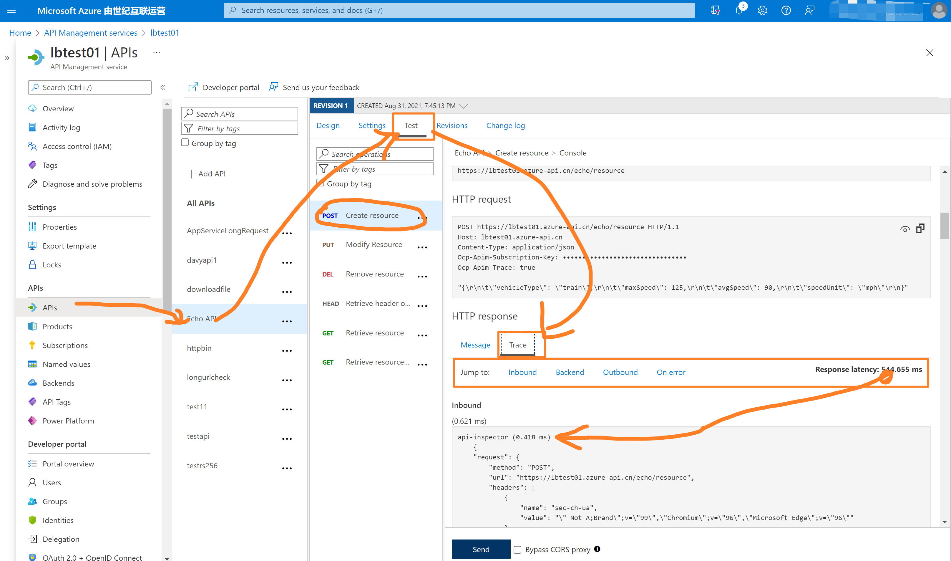Image resolution: width=951 pixels, height=561 pixels.
Task: Open the account avatar in the top corner
Action: (x=939, y=10)
